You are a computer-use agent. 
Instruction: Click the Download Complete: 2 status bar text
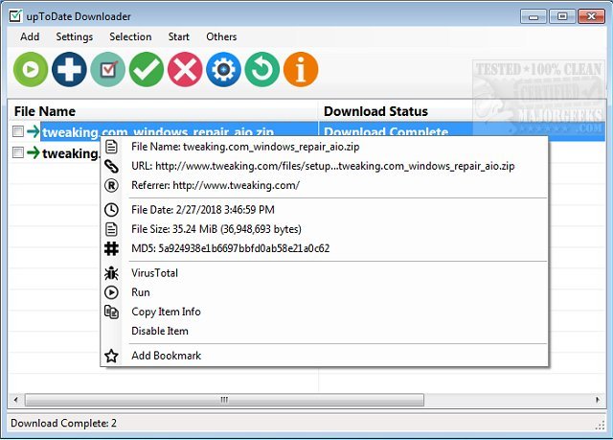click(63, 423)
